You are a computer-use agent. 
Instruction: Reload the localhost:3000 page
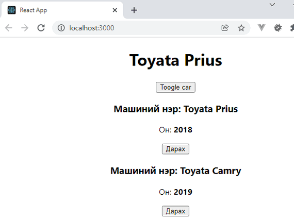[x=41, y=28]
